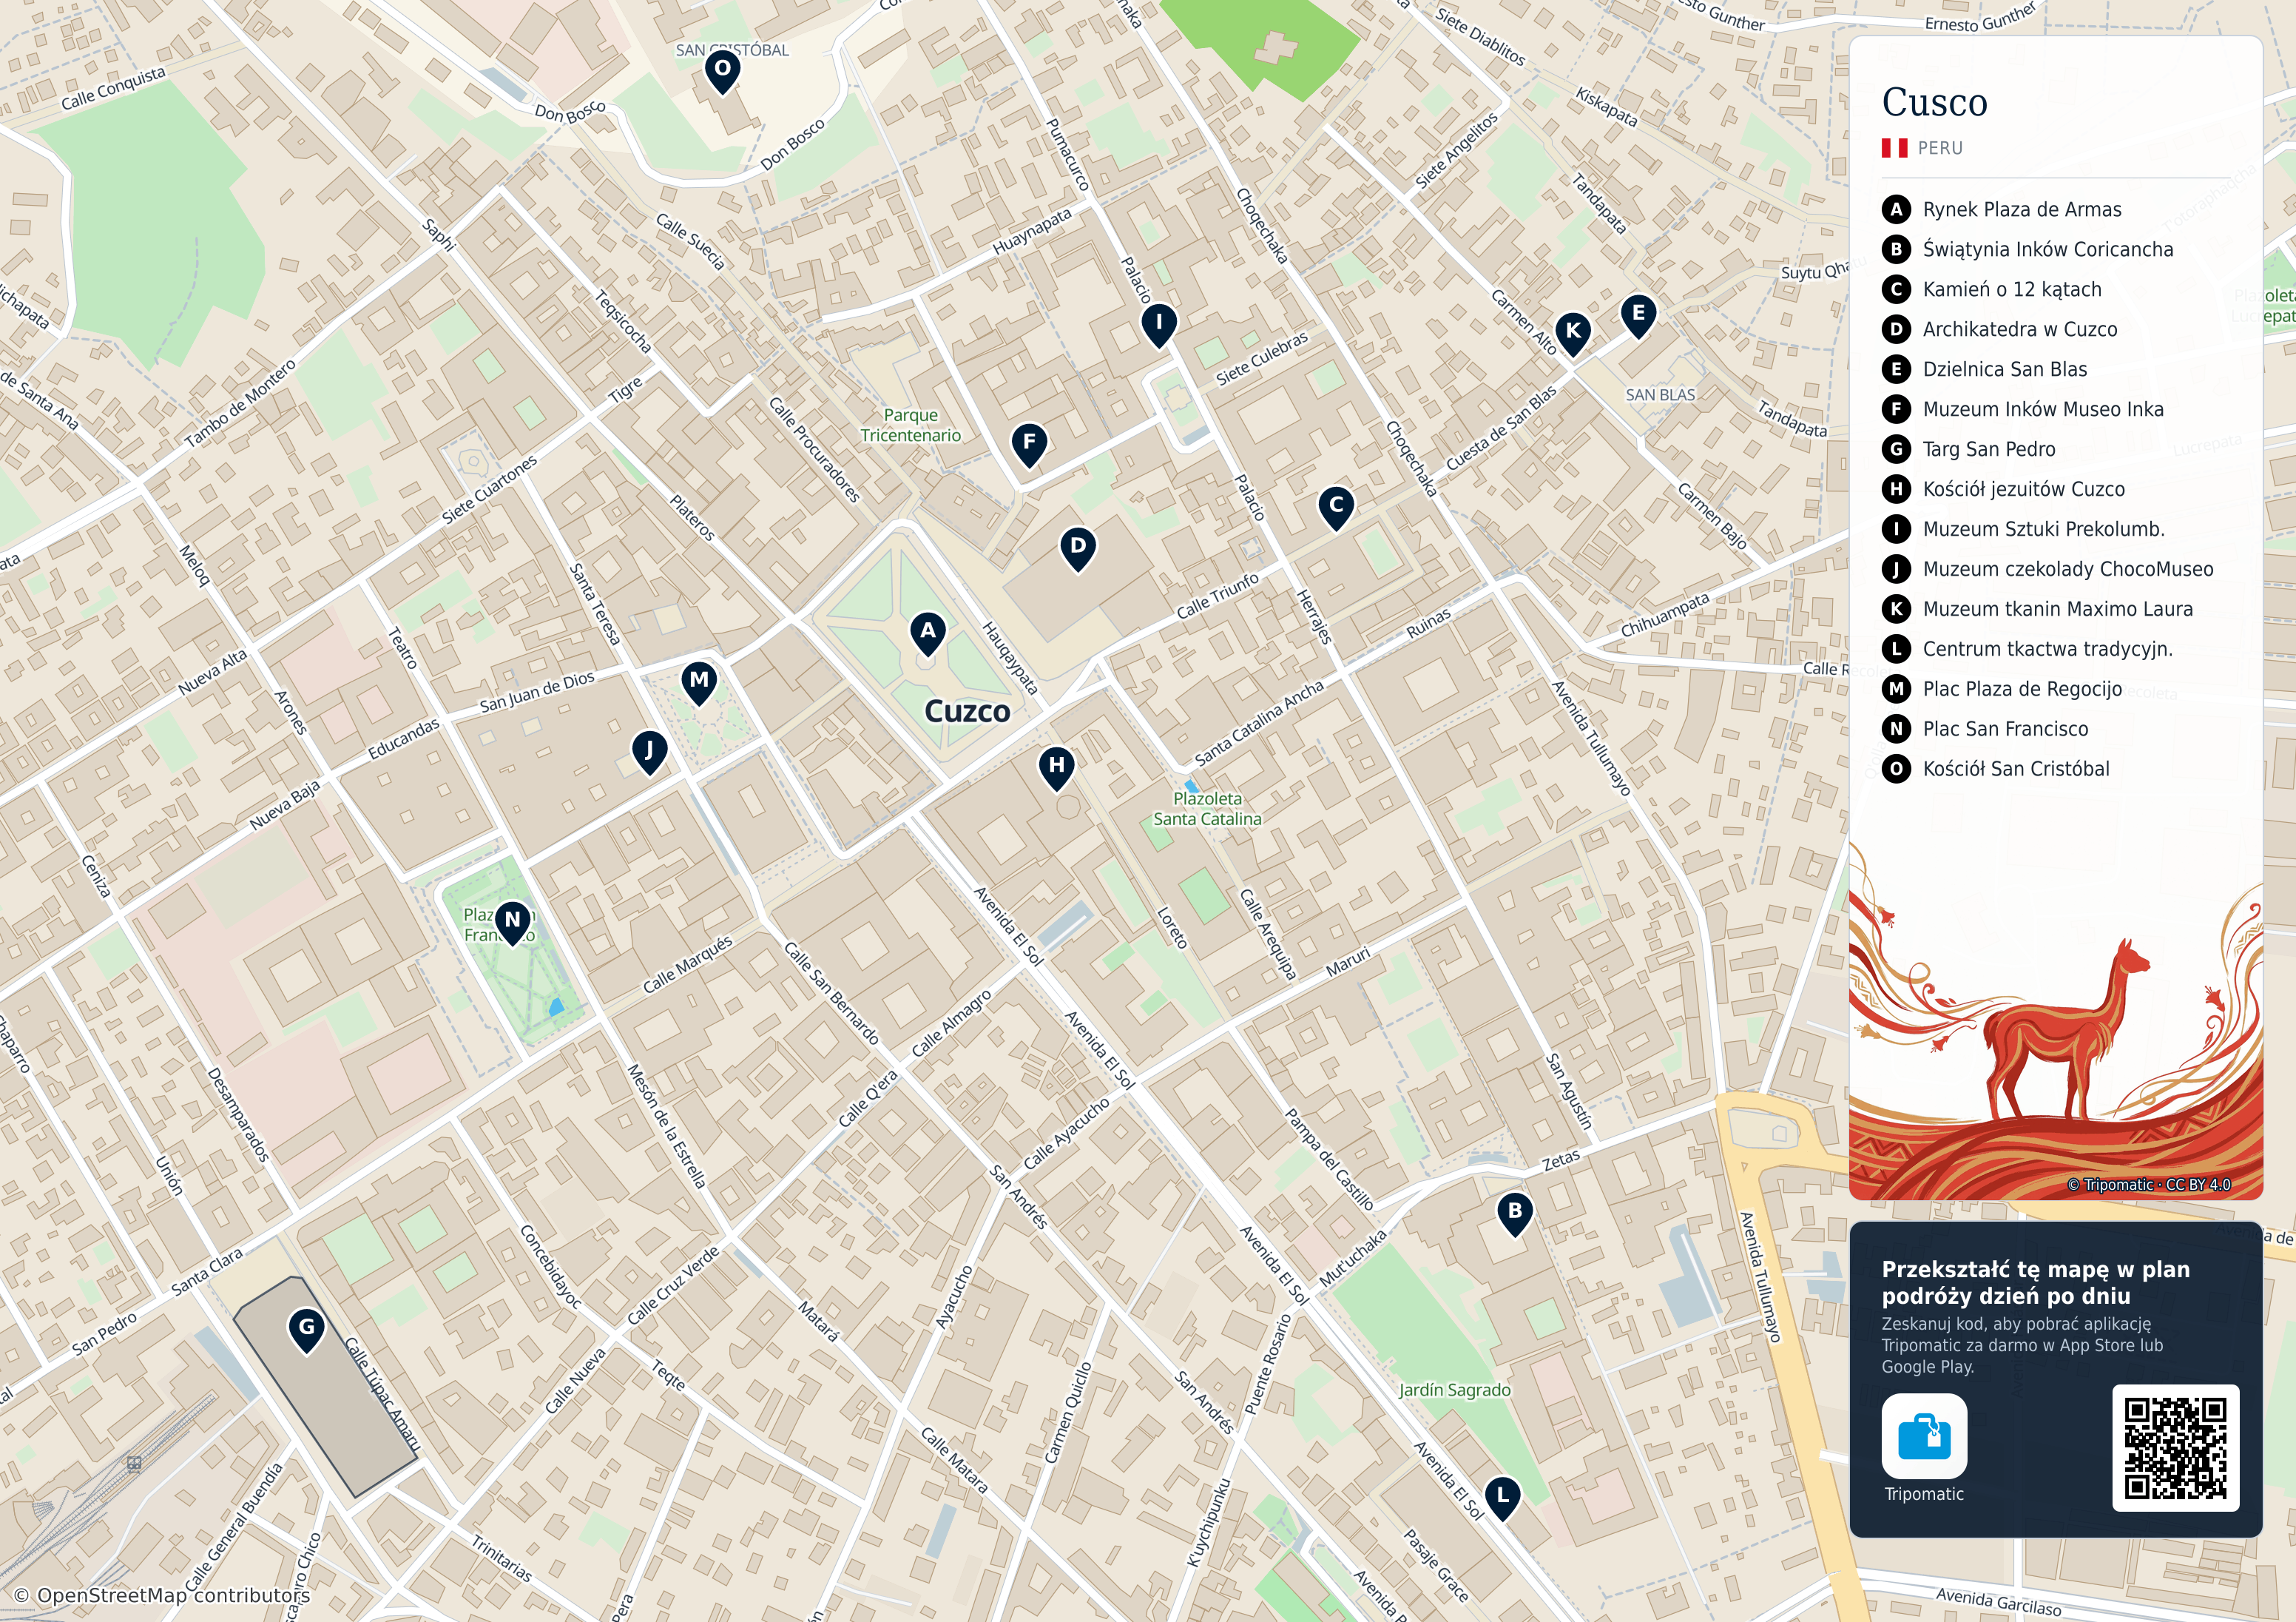Open the OpenStreetMap contributors credit
This screenshot has width=2296, height=1622.
(x=162, y=1595)
